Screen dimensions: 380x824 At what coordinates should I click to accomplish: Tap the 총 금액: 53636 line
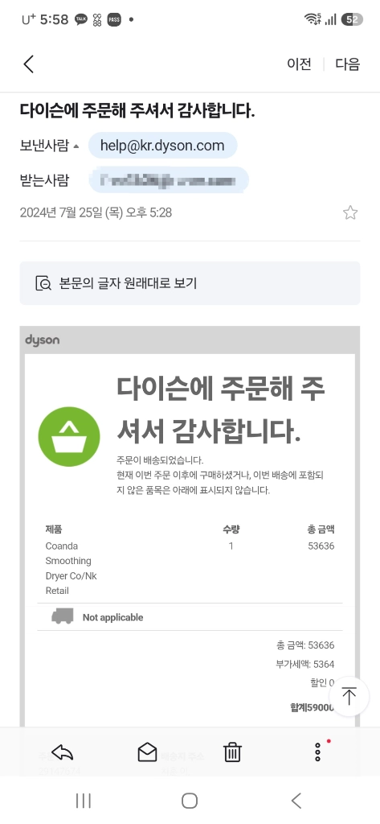[305, 645]
